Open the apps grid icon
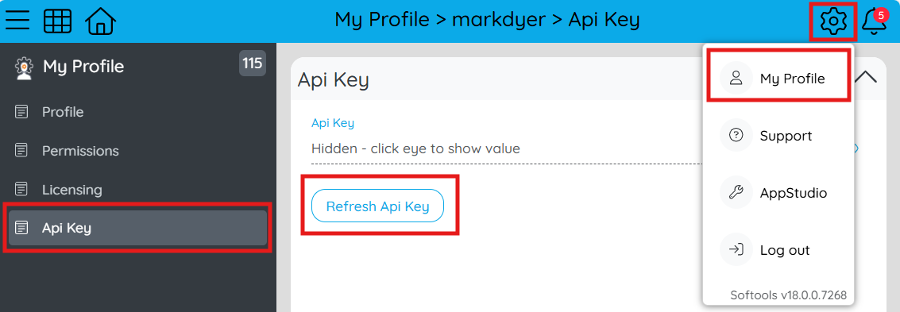Viewport: 900px width, 312px height. pyautogui.click(x=58, y=21)
